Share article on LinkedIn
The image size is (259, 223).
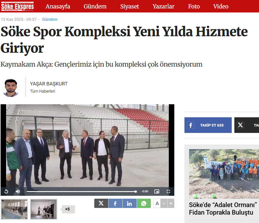(129, 203)
